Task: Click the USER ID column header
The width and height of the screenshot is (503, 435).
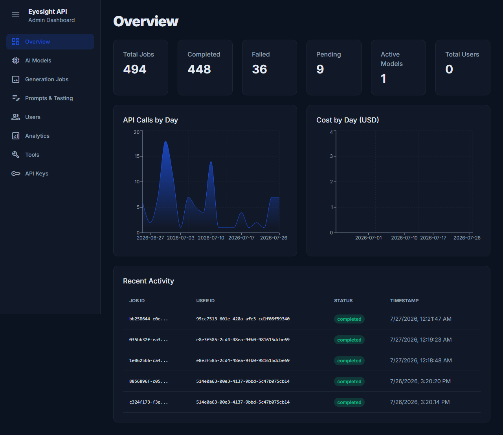Action: [x=206, y=301]
